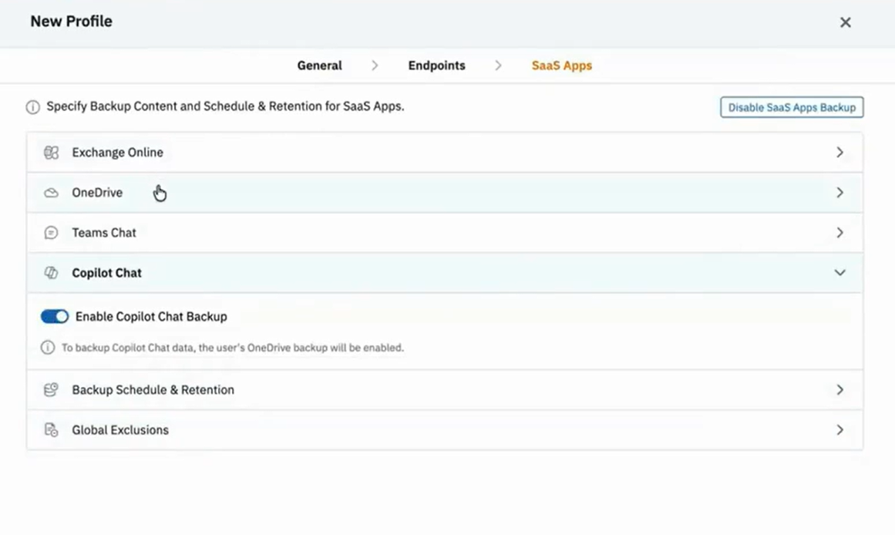This screenshot has width=895, height=535.
Task: Click the Copilot Chat heading
Action: pos(106,273)
